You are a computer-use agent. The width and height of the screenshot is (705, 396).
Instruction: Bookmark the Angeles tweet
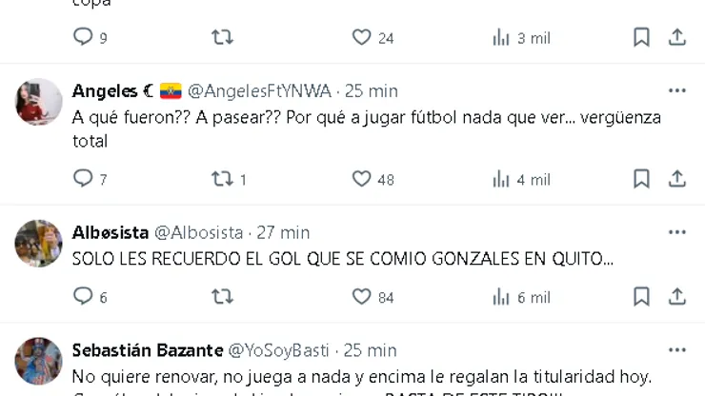[641, 179]
